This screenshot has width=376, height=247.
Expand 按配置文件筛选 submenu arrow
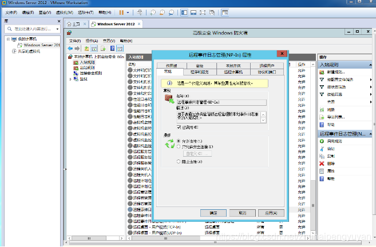[371, 79]
